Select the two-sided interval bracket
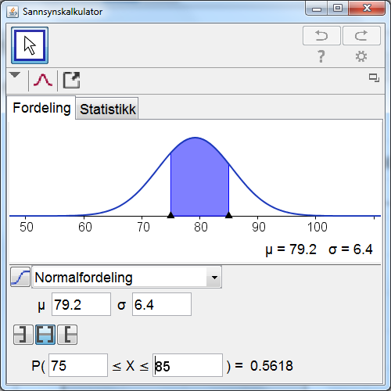This screenshot has height=391, width=391. 45,335
